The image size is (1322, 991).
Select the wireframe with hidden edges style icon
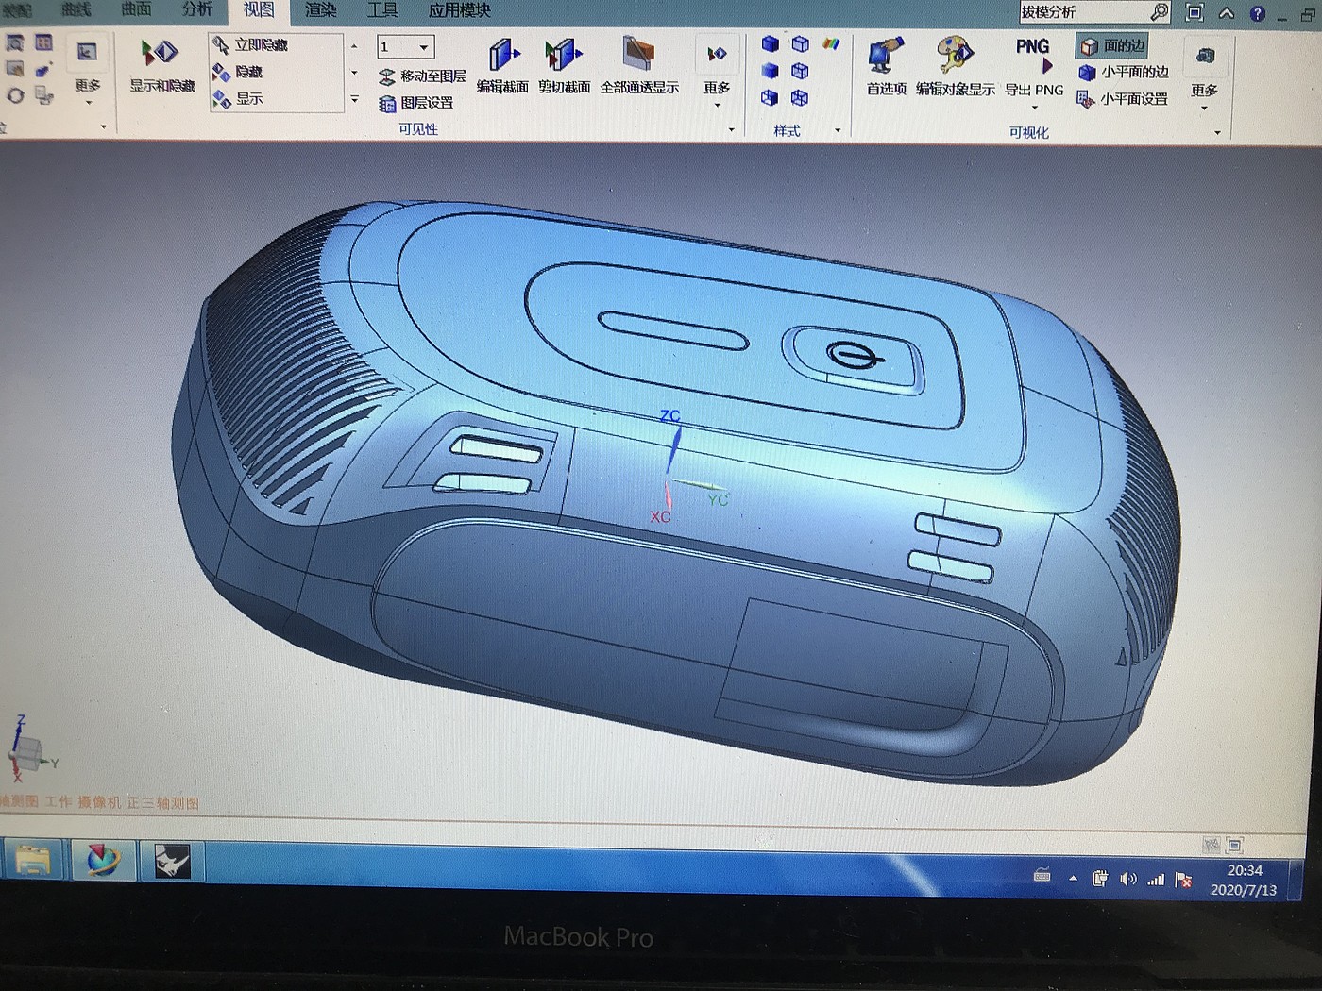(x=801, y=43)
